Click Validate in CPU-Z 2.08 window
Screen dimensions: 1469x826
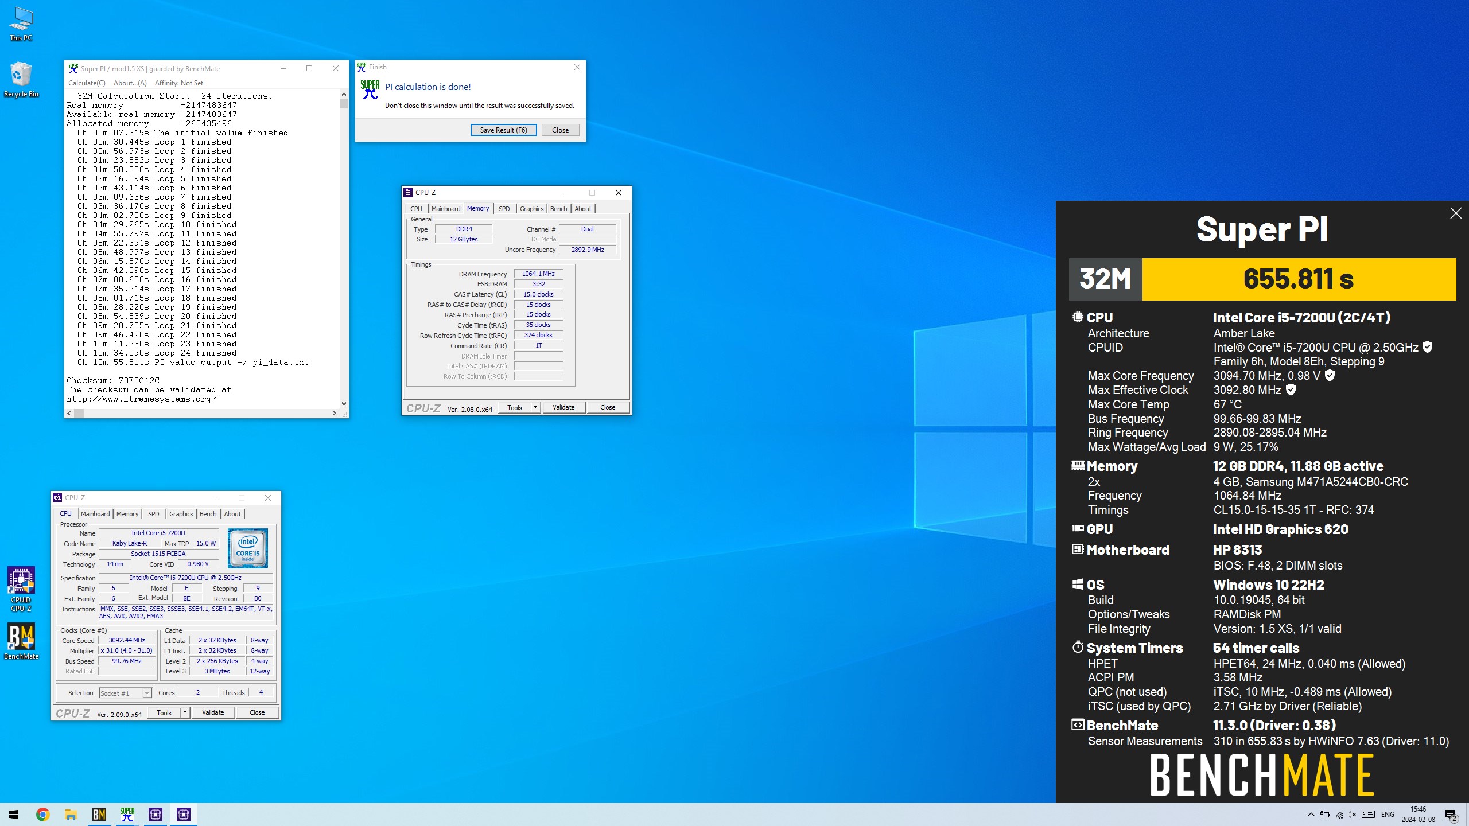click(x=563, y=407)
